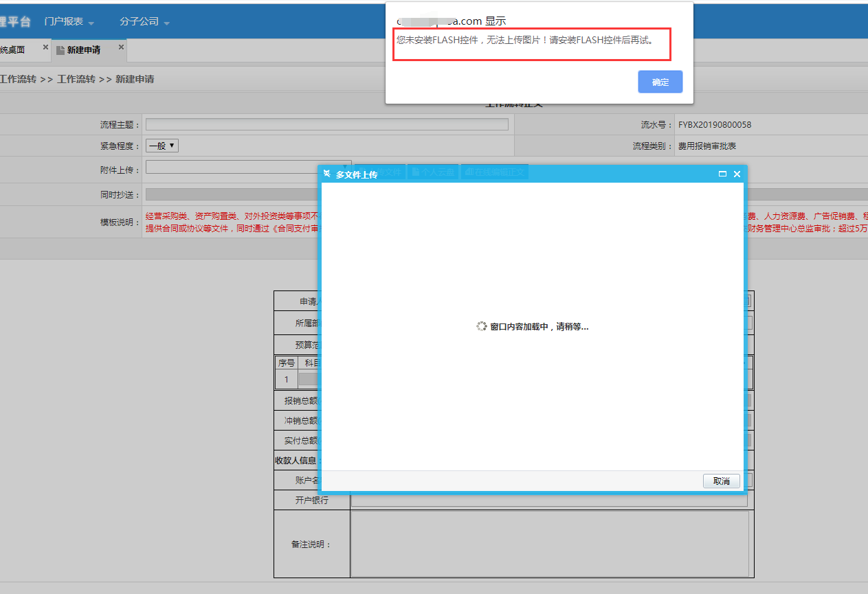
Task: Click 取消 in the 多文件上传 dialog
Action: (x=721, y=481)
